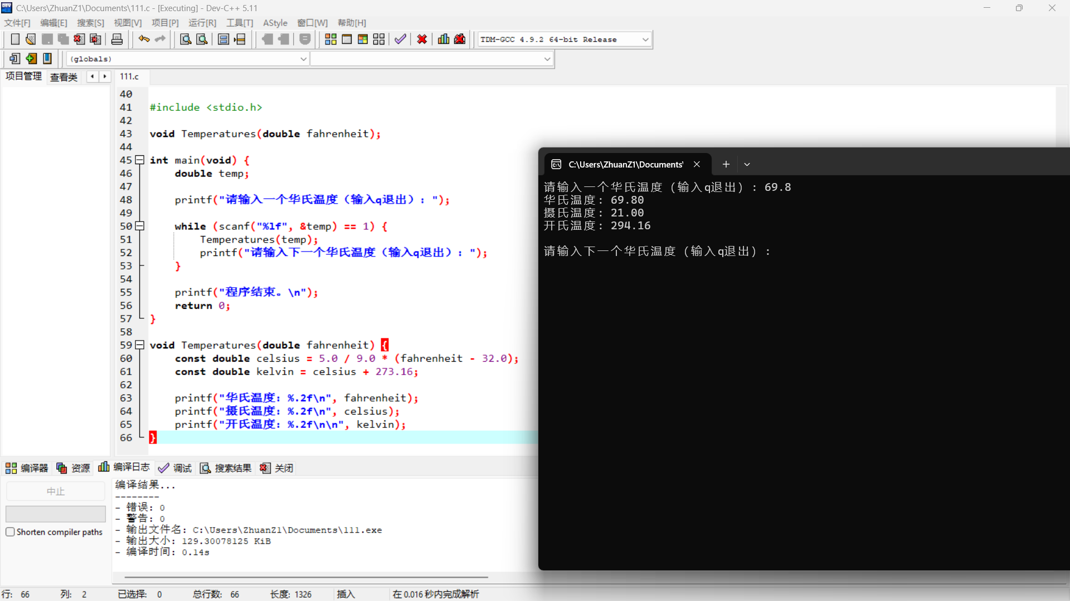Screen dimensions: 1070x601
Task: Click the 关闭 button in bottom panel
Action: (277, 468)
